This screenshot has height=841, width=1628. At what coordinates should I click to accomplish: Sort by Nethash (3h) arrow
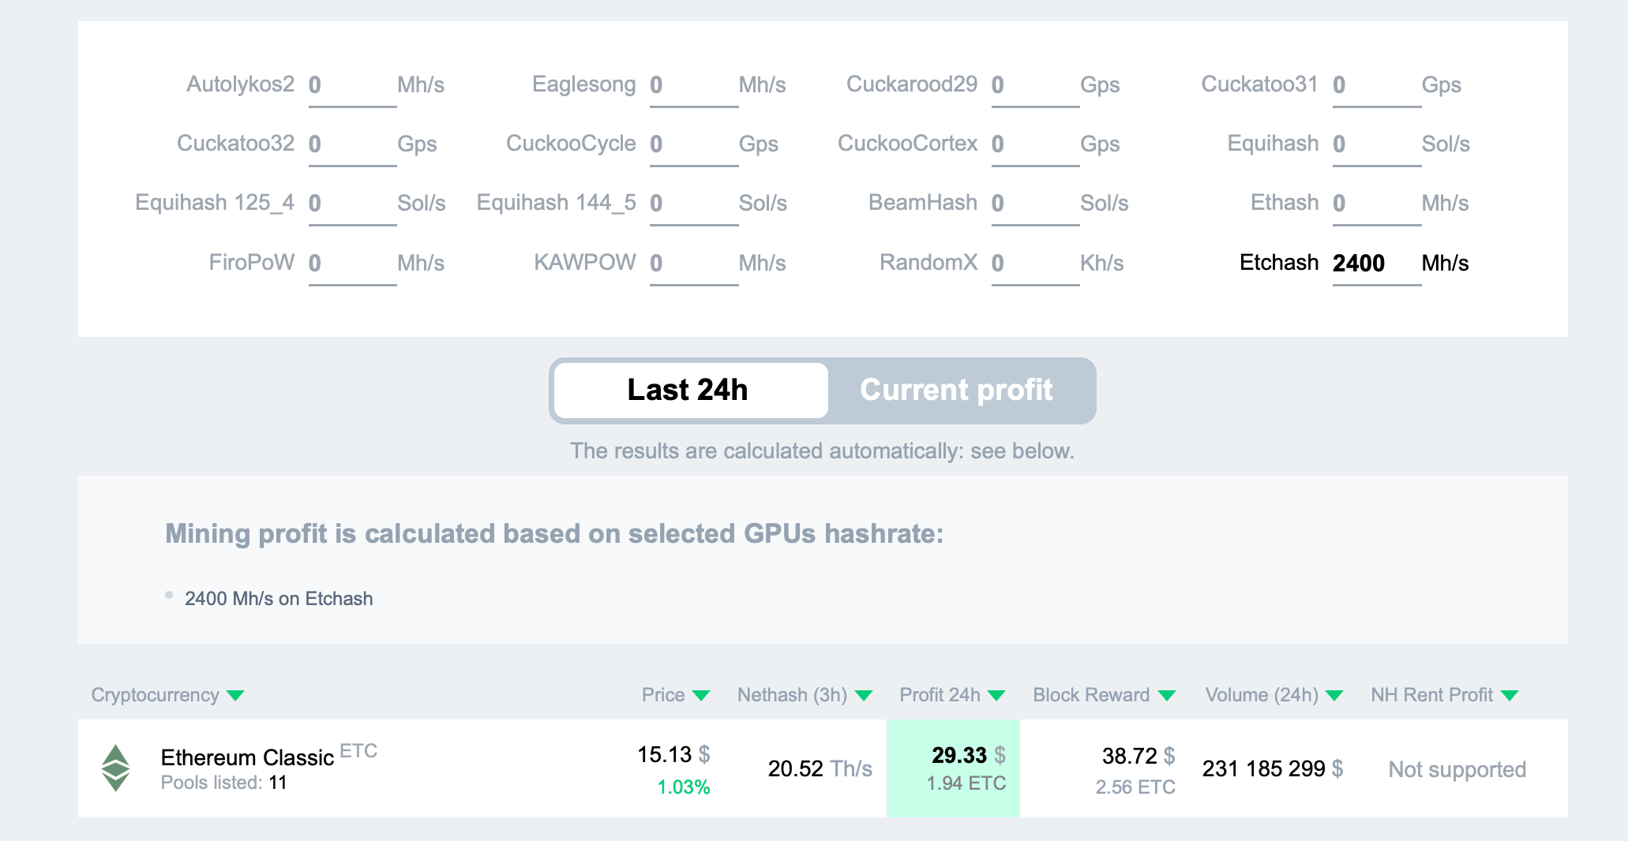[864, 695]
